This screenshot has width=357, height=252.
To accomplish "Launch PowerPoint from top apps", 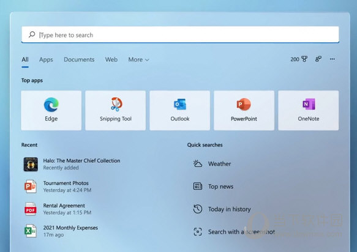I will coord(244,110).
